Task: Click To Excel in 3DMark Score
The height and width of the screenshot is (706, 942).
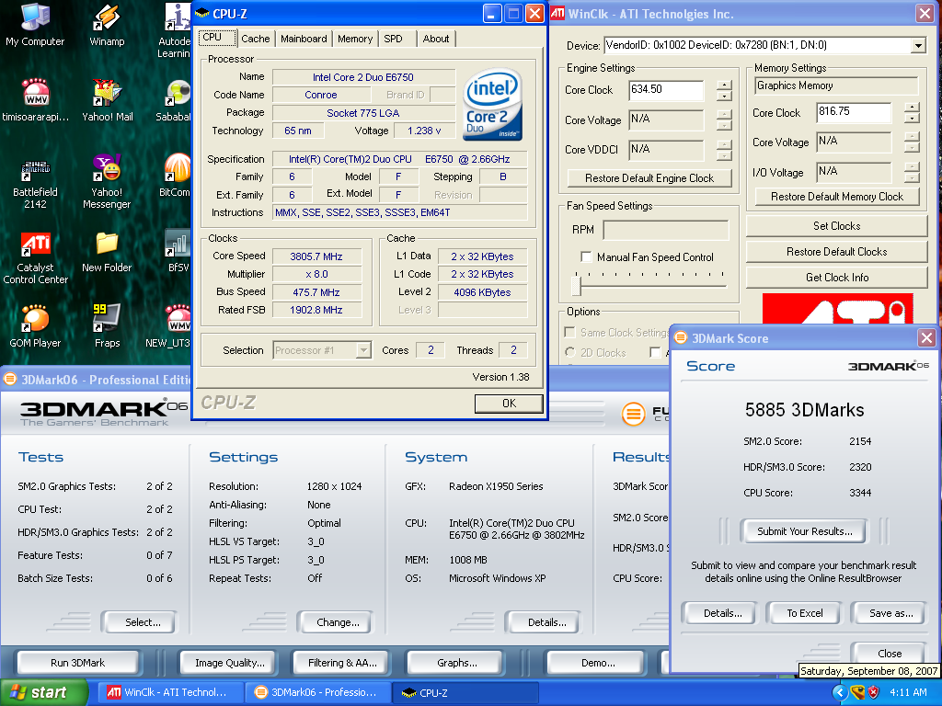Action: 804,613
